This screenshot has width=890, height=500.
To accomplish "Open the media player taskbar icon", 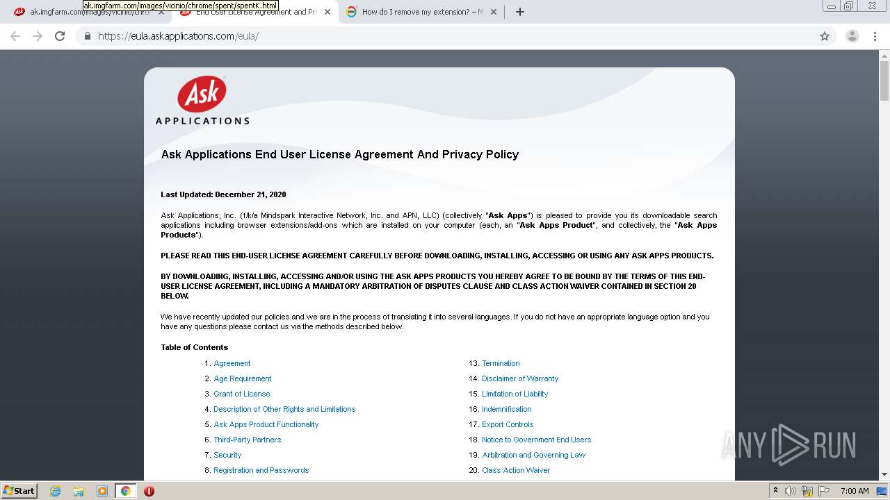I will (102, 491).
